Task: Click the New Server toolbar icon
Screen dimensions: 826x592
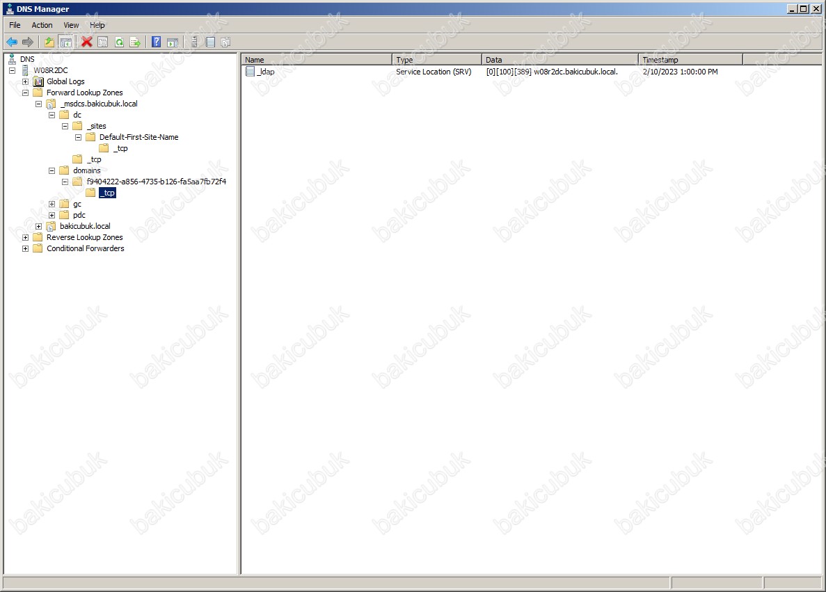Action: point(194,42)
